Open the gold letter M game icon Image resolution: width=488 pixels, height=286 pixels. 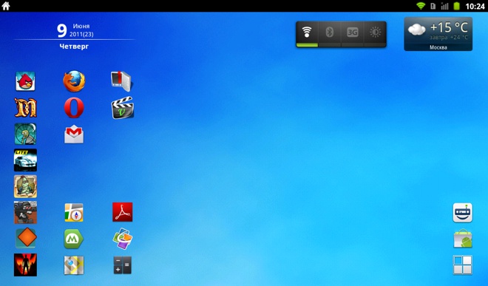[x=26, y=108]
